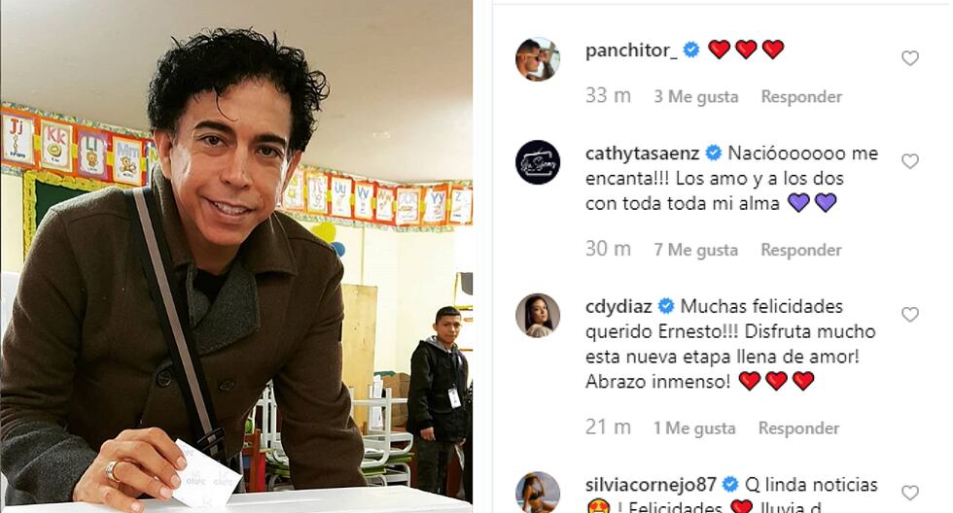The width and height of the screenshot is (953, 513).
Task: Click the verified badge next to silviacornejo87
Action: (730, 485)
